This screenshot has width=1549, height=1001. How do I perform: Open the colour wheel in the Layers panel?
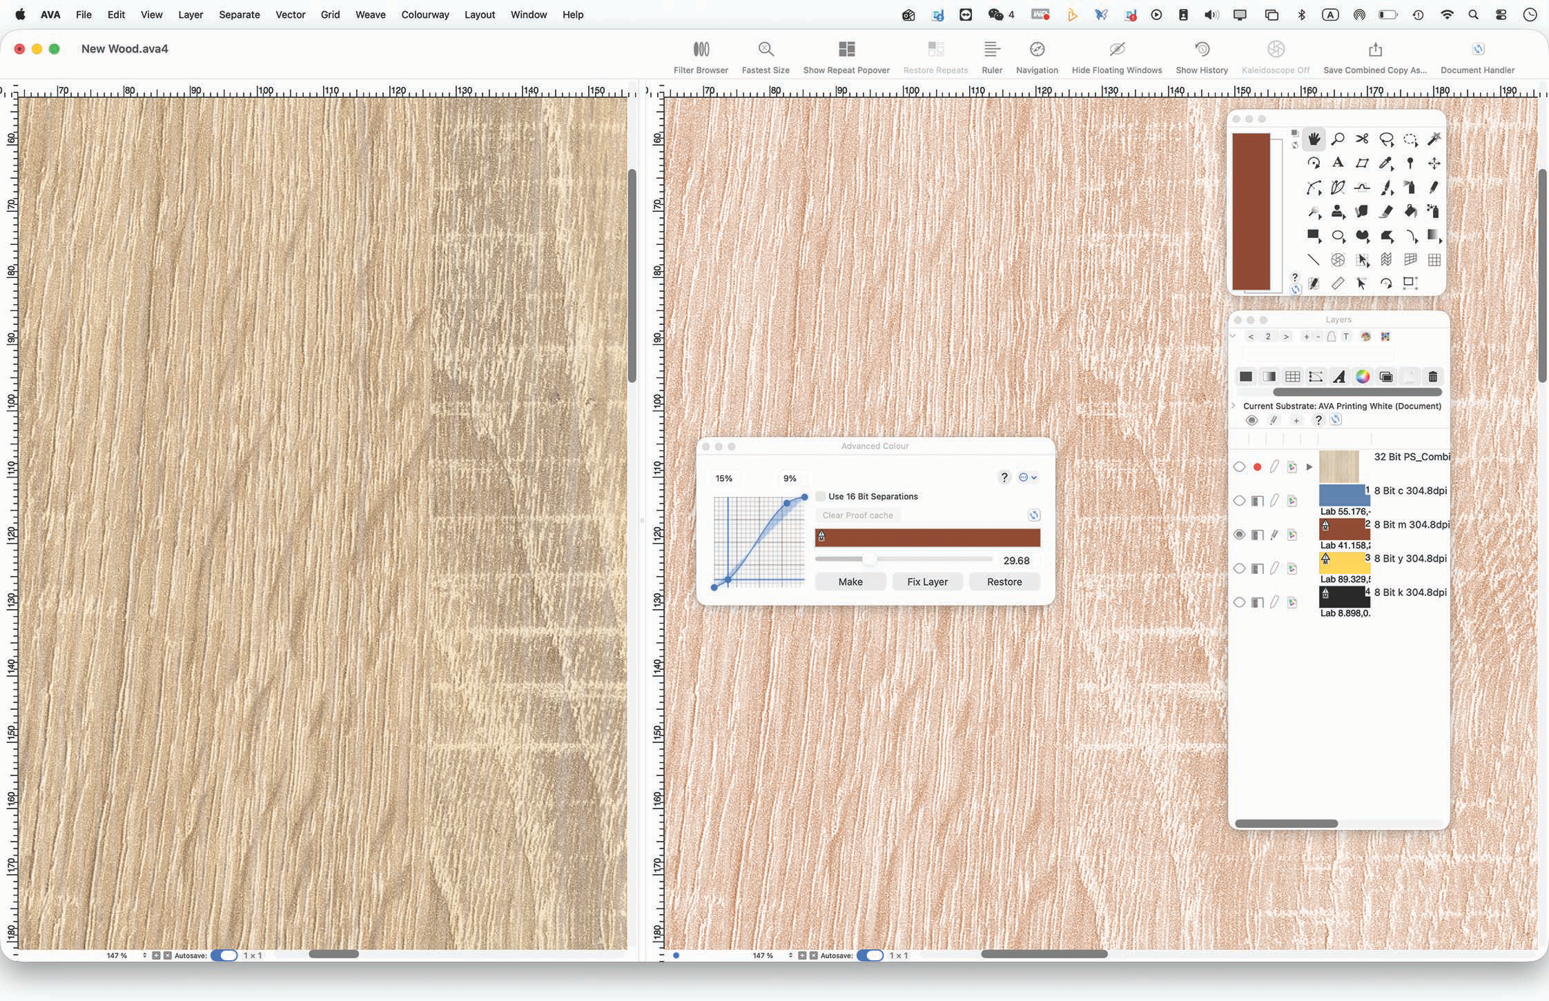click(x=1362, y=376)
